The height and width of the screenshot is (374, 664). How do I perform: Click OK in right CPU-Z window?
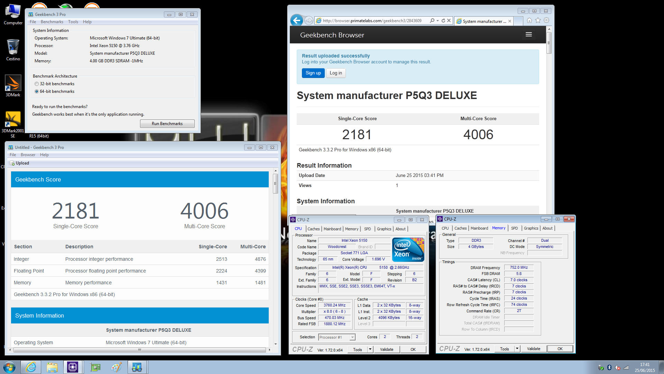tap(560, 349)
